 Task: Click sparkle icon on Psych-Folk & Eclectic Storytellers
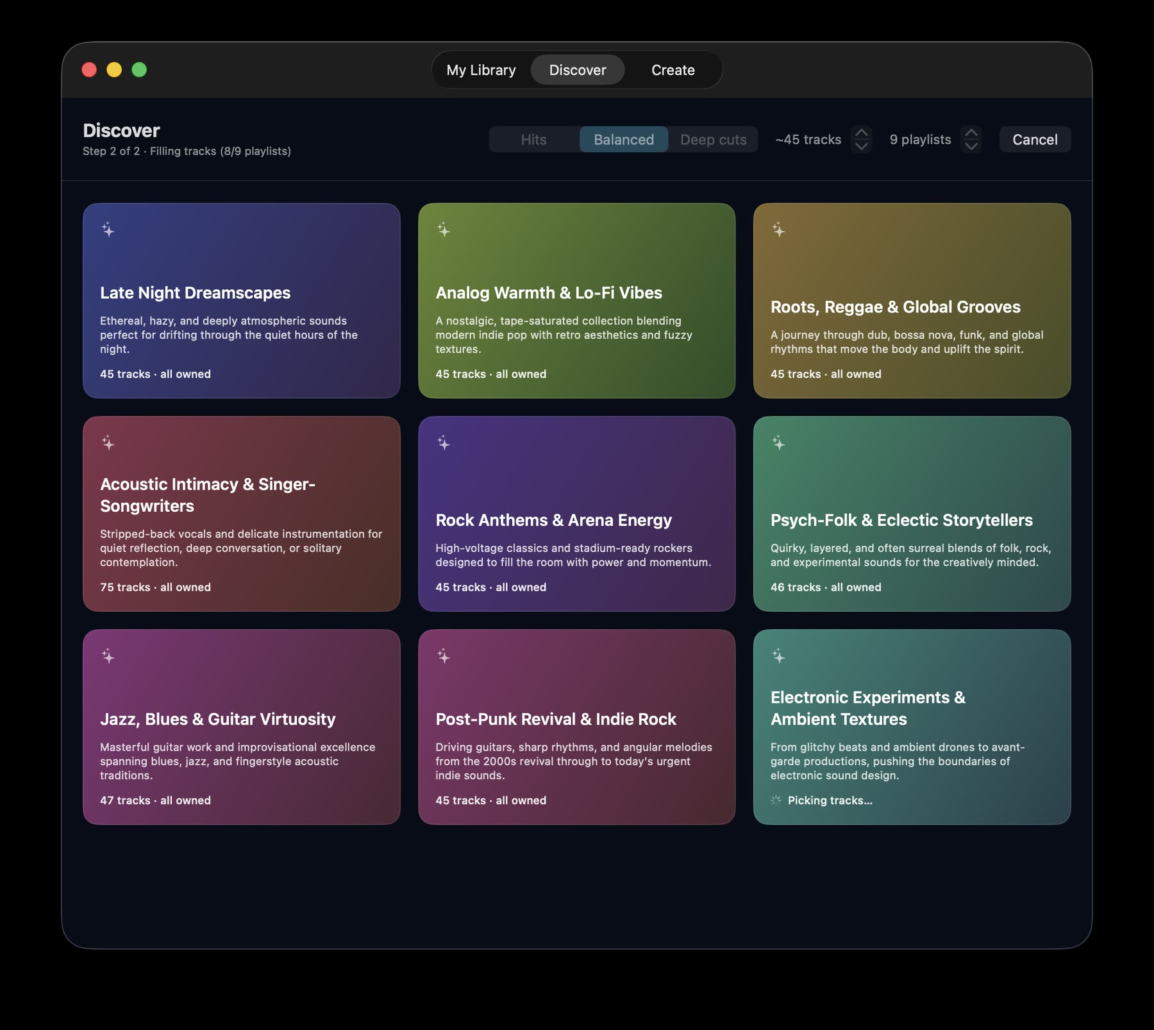pos(778,443)
